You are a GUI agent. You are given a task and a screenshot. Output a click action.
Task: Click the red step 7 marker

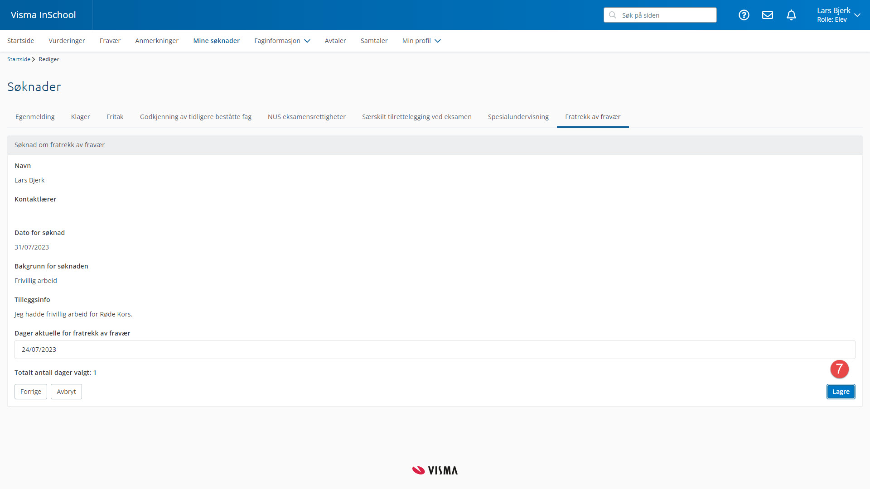839,369
